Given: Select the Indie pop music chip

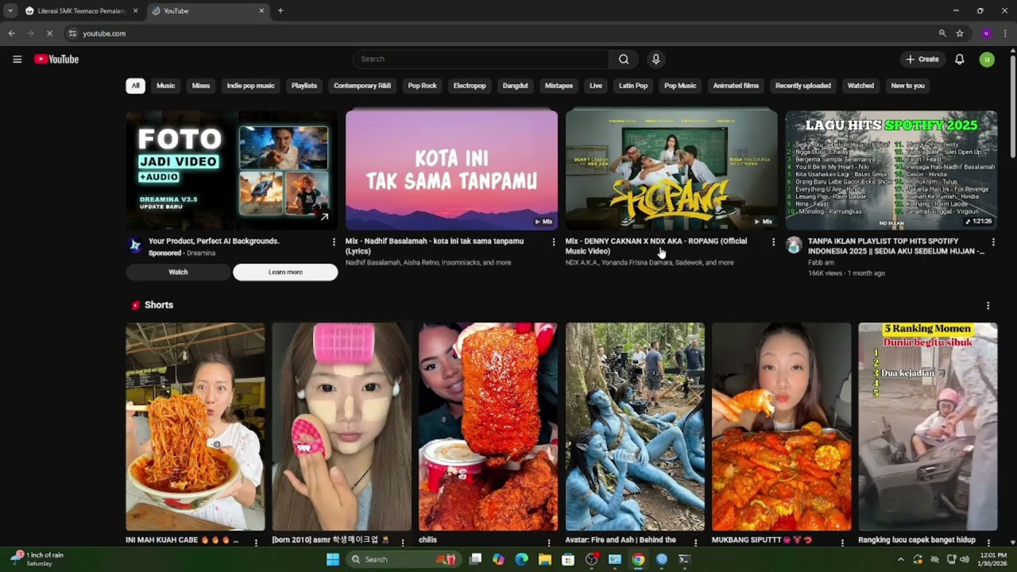Looking at the screenshot, I should tap(251, 86).
